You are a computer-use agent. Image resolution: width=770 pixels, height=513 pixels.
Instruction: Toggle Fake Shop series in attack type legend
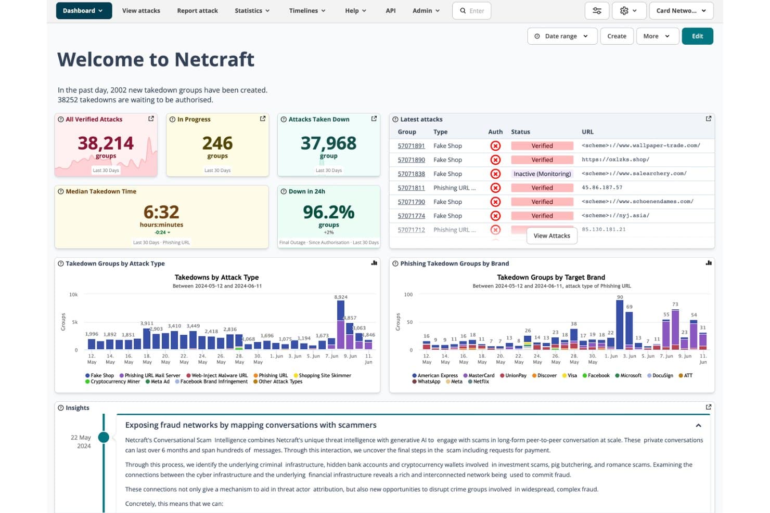[x=99, y=375]
